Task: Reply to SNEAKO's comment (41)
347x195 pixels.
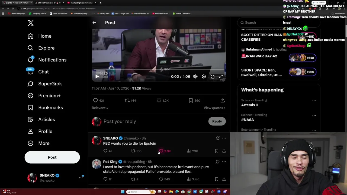Action: point(108,151)
